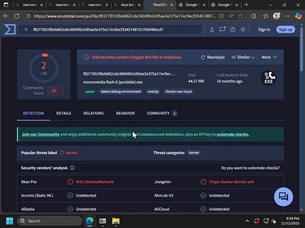Click the peexe tag
This screenshot has width=305, height=228.
(x=90, y=91)
